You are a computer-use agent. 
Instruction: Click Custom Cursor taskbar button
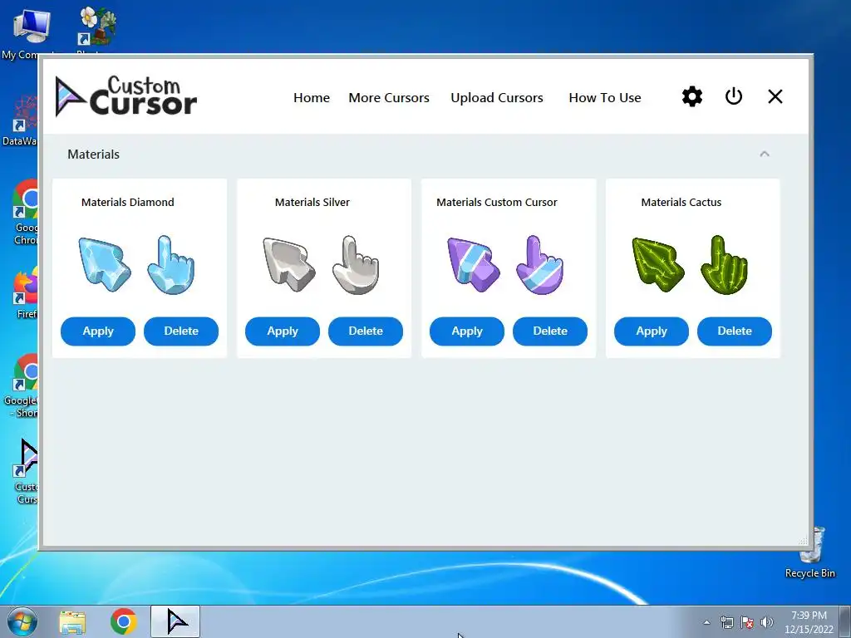pos(175,621)
